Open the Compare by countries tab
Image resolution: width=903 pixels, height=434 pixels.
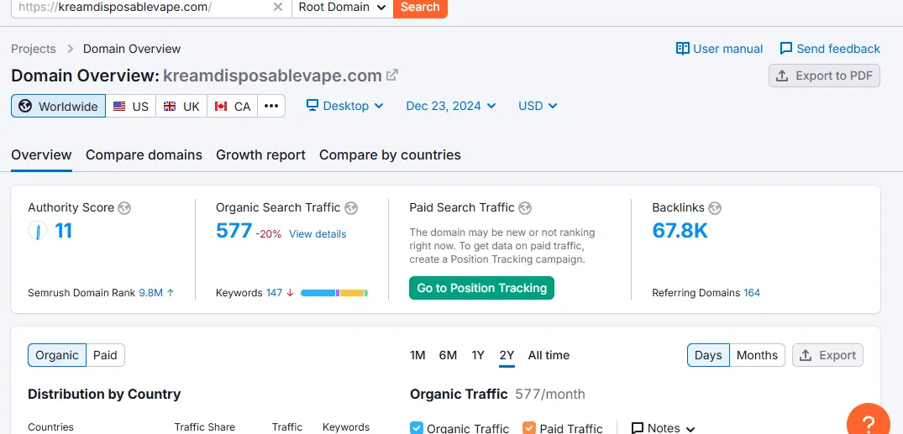[x=390, y=154]
